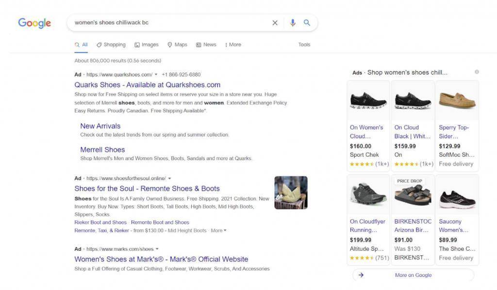497x290 pixels.
Task: Expand the More search options menu
Action: pyautogui.click(x=233, y=45)
